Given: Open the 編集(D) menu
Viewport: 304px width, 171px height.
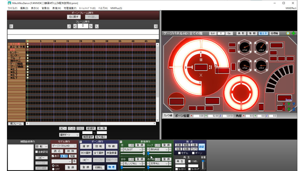Looking at the screenshot, I should tap(24, 8).
